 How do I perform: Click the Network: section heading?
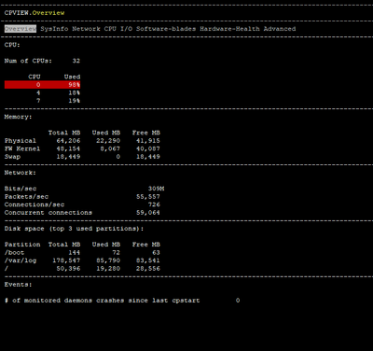coord(21,173)
